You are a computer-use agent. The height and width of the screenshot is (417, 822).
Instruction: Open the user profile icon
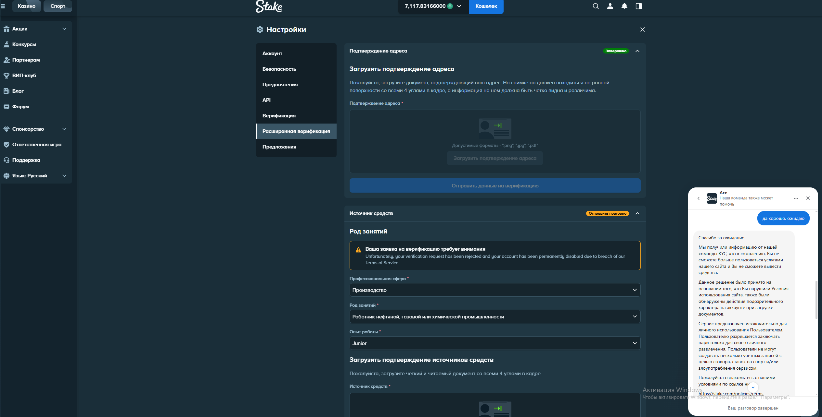[x=610, y=6]
